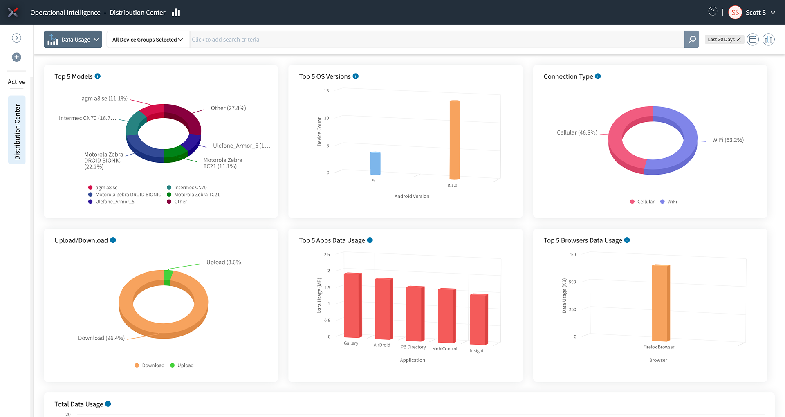This screenshot has width=785, height=417.
Task: Click the search criteria input field
Action: 436,40
